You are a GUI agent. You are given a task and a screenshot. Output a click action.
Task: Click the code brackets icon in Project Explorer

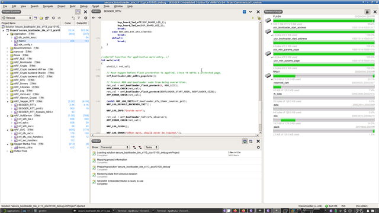coord(59,18)
